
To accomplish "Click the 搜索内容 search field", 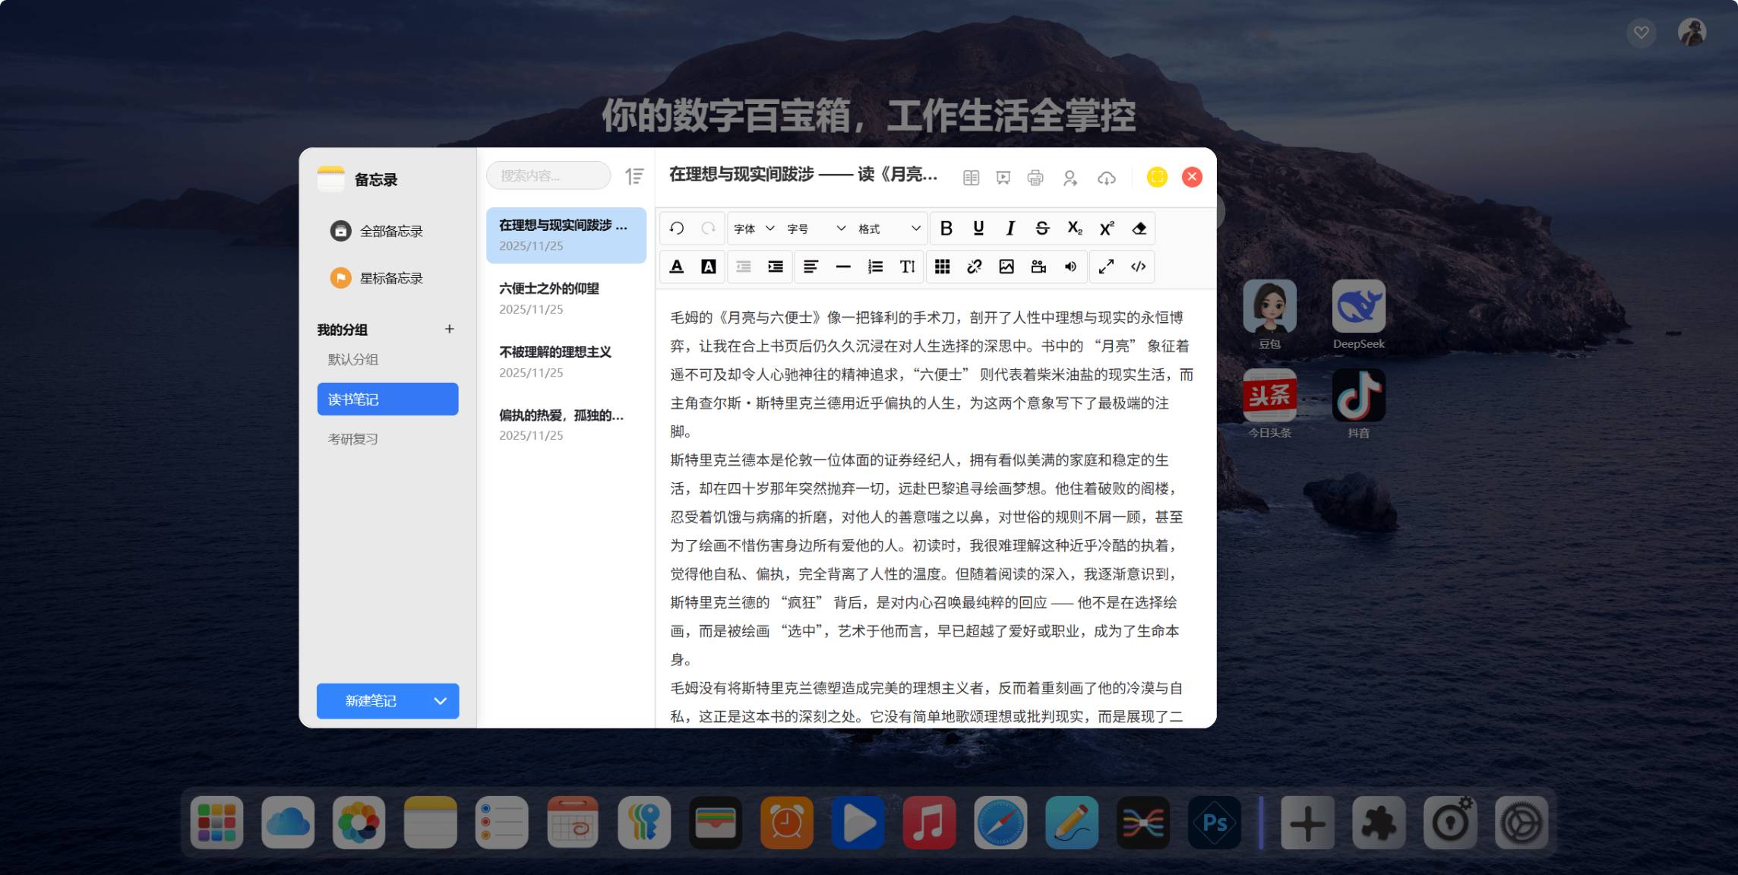I will 548,175.
